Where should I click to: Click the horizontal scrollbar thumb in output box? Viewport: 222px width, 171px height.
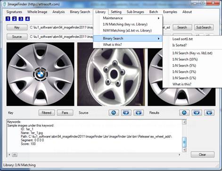tap(15, 154)
